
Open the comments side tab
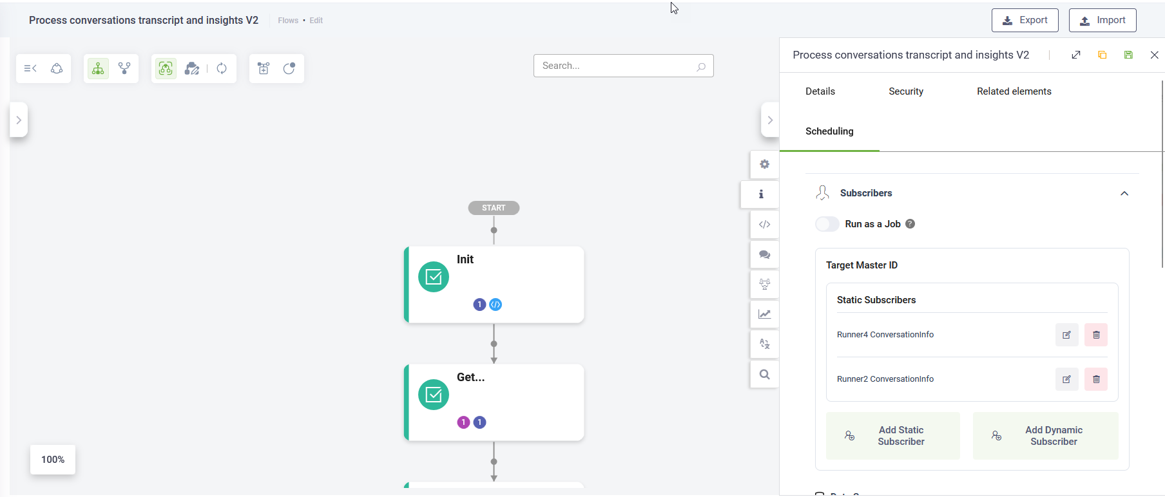[x=764, y=255]
